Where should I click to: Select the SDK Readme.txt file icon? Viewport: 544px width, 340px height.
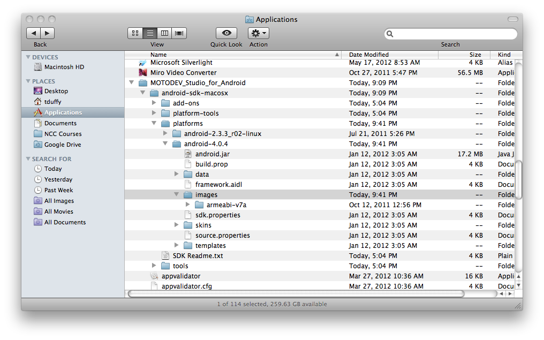pyautogui.click(x=165, y=256)
